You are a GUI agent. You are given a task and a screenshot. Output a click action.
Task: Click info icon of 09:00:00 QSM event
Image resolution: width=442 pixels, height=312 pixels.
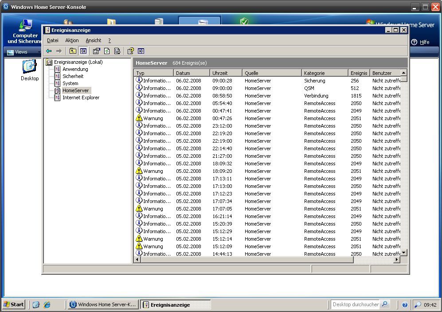point(139,88)
